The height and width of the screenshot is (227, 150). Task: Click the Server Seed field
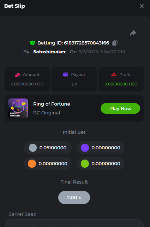74,223
